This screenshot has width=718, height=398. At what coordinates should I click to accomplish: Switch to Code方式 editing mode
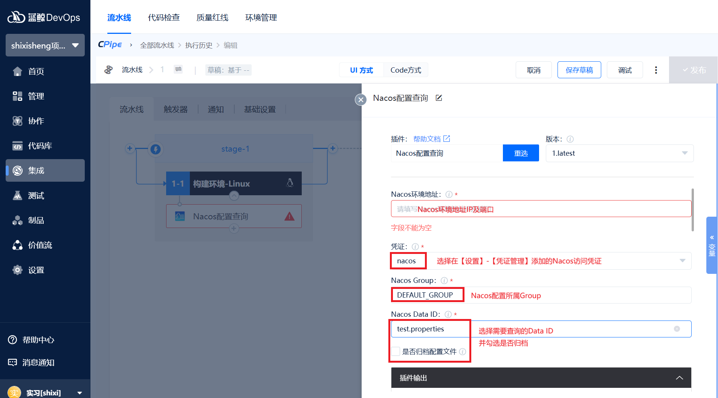[406, 70]
